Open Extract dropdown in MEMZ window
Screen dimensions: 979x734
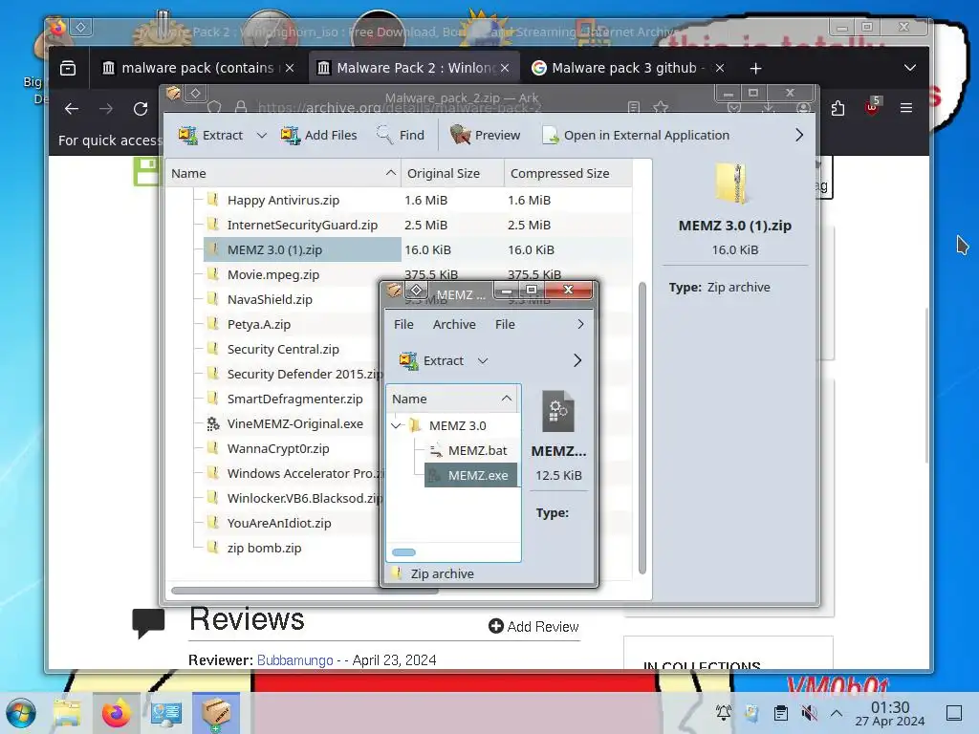coord(483,360)
